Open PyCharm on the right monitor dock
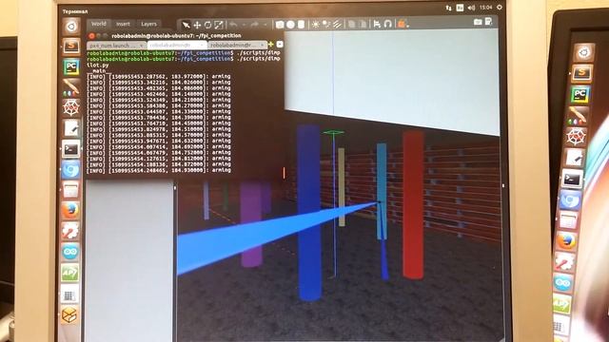 (x=580, y=95)
